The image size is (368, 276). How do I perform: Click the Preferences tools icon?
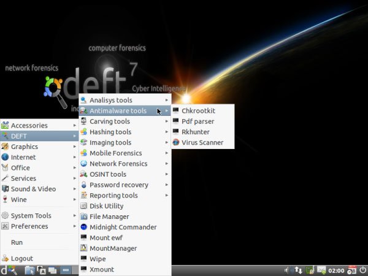[5, 226]
